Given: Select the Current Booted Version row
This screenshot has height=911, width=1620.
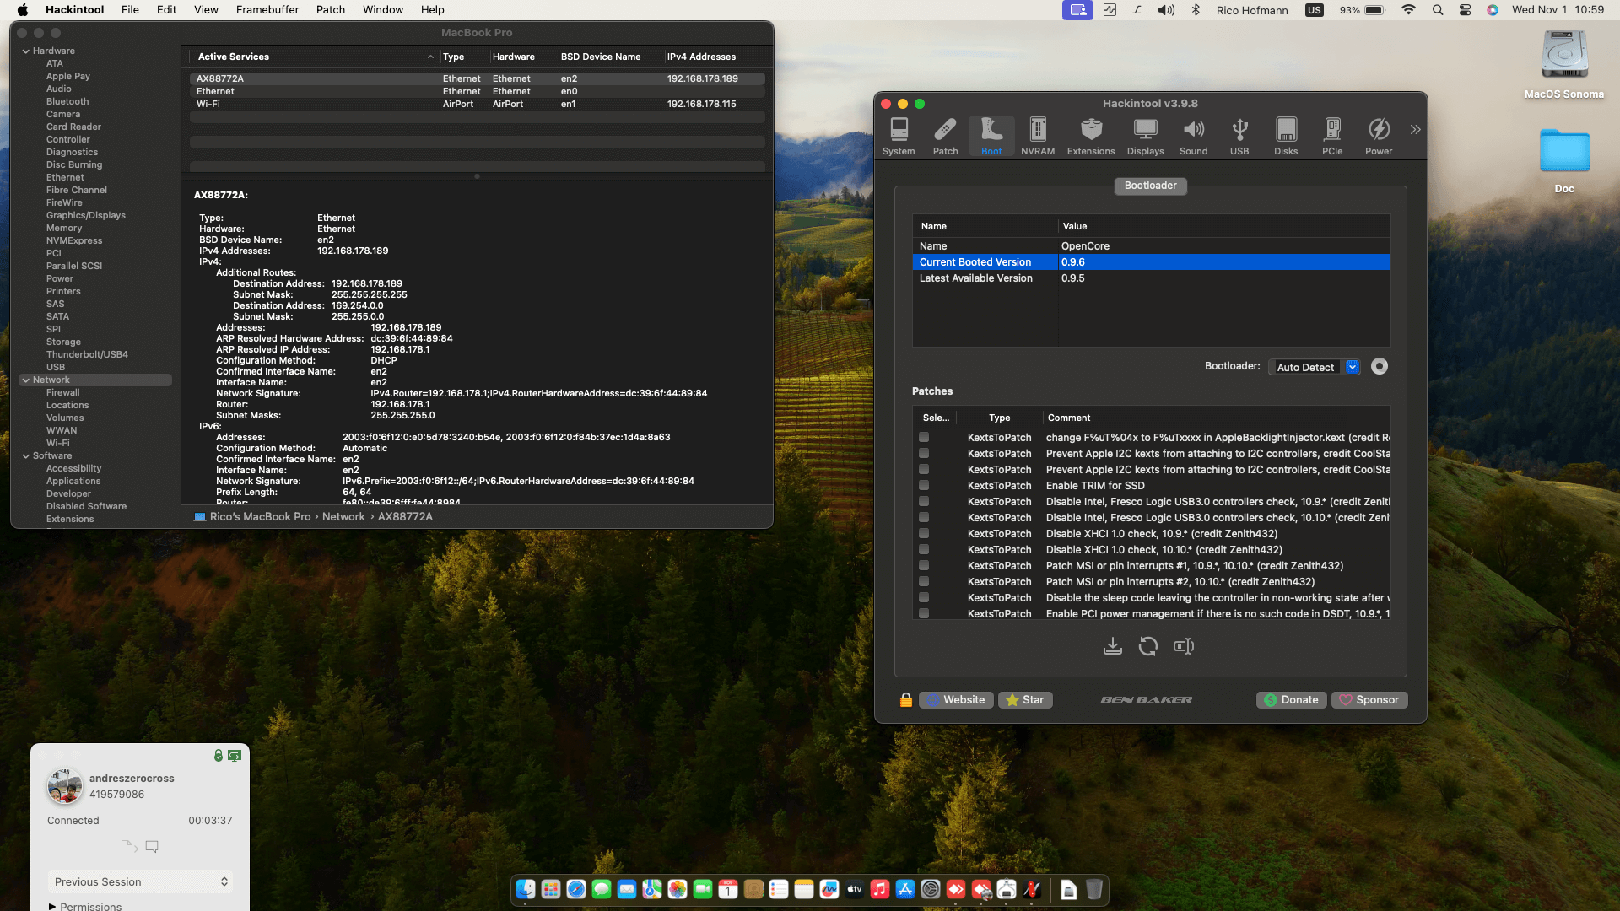Looking at the screenshot, I should tap(1151, 262).
